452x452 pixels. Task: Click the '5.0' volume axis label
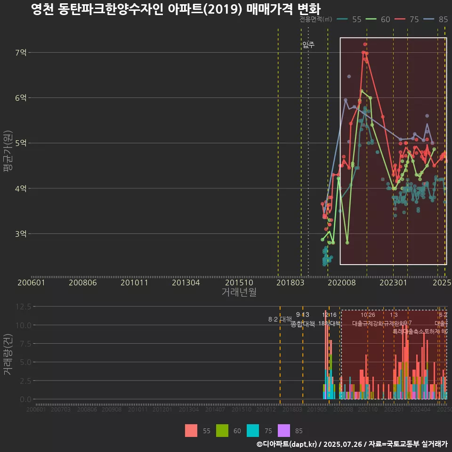point(25,362)
